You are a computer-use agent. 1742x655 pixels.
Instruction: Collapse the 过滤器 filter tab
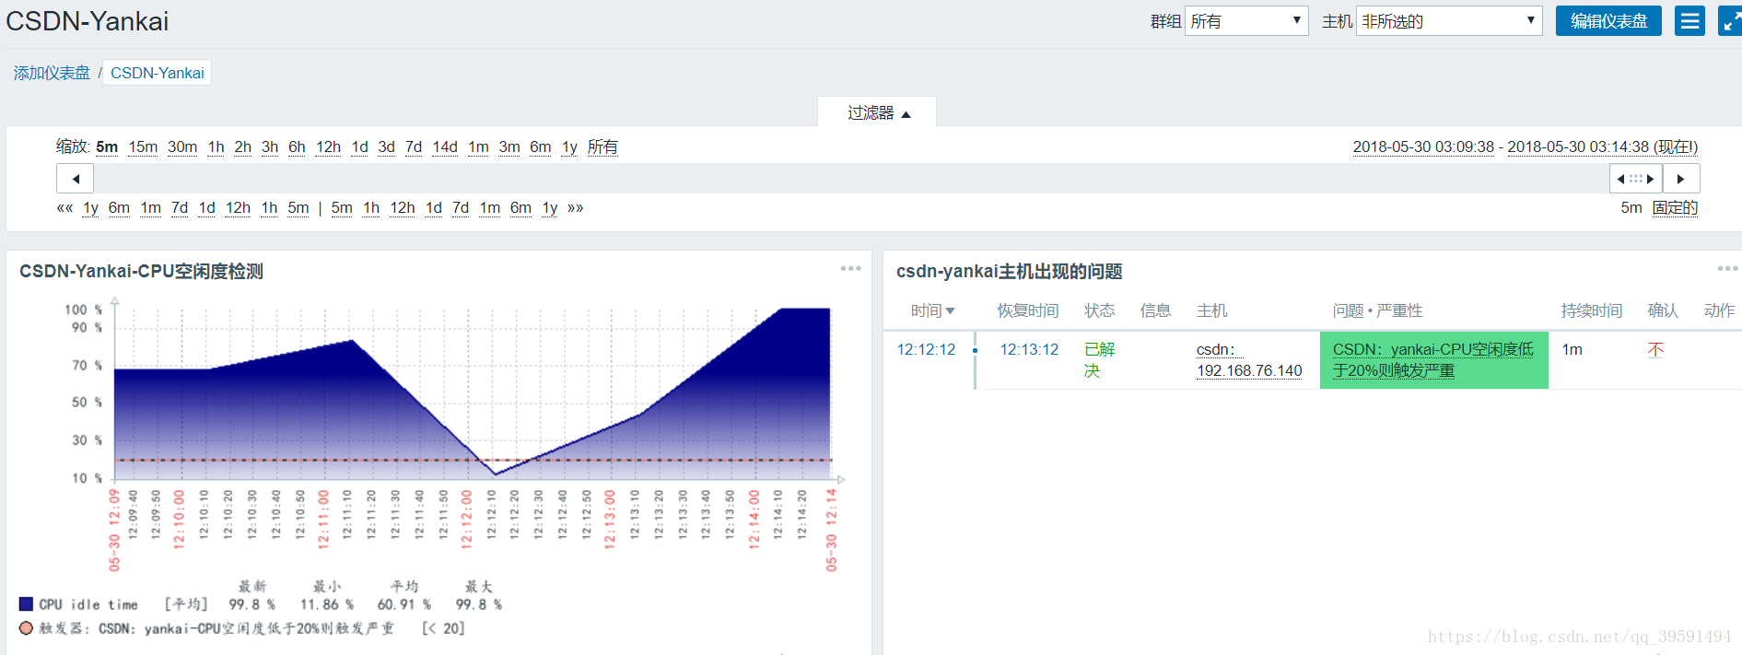coord(878,112)
